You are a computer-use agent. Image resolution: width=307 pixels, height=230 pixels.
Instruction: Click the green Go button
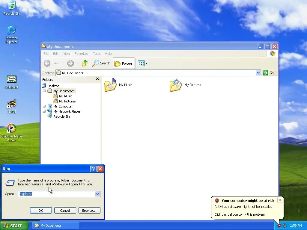tap(268, 73)
